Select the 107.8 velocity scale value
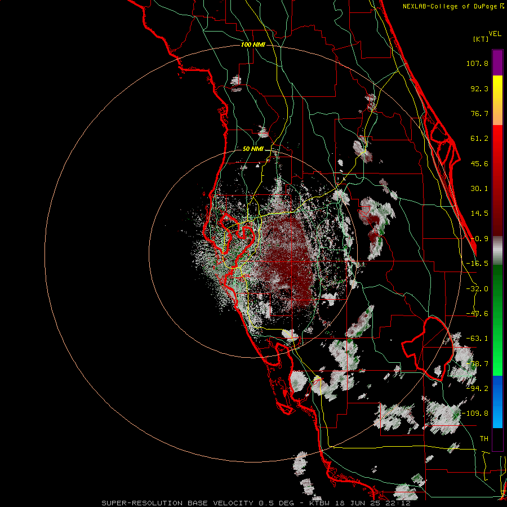This screenshot has width=507, height=507. coord(477,63)
